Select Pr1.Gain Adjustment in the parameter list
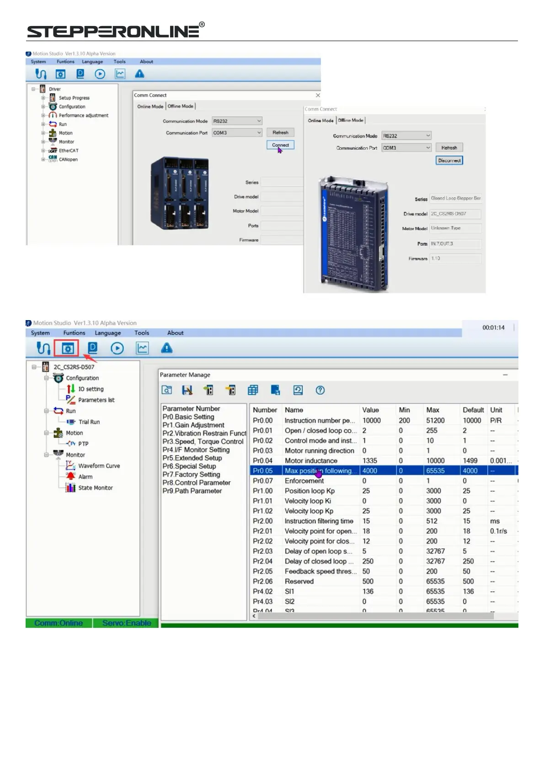The height and width of the screenshot is (769, 544). coord(193,425)
